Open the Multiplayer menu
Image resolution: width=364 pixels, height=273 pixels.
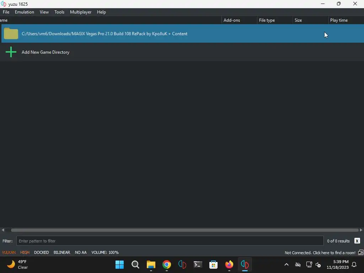(81, 12)
